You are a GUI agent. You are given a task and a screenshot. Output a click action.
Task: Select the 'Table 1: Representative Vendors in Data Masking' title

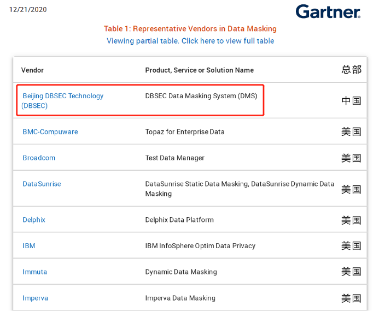pos(190,29)
